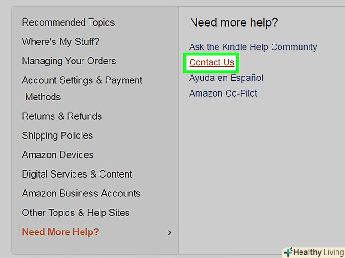
Task: Select Where's My Stuff? topic
Action: [61, 42]
